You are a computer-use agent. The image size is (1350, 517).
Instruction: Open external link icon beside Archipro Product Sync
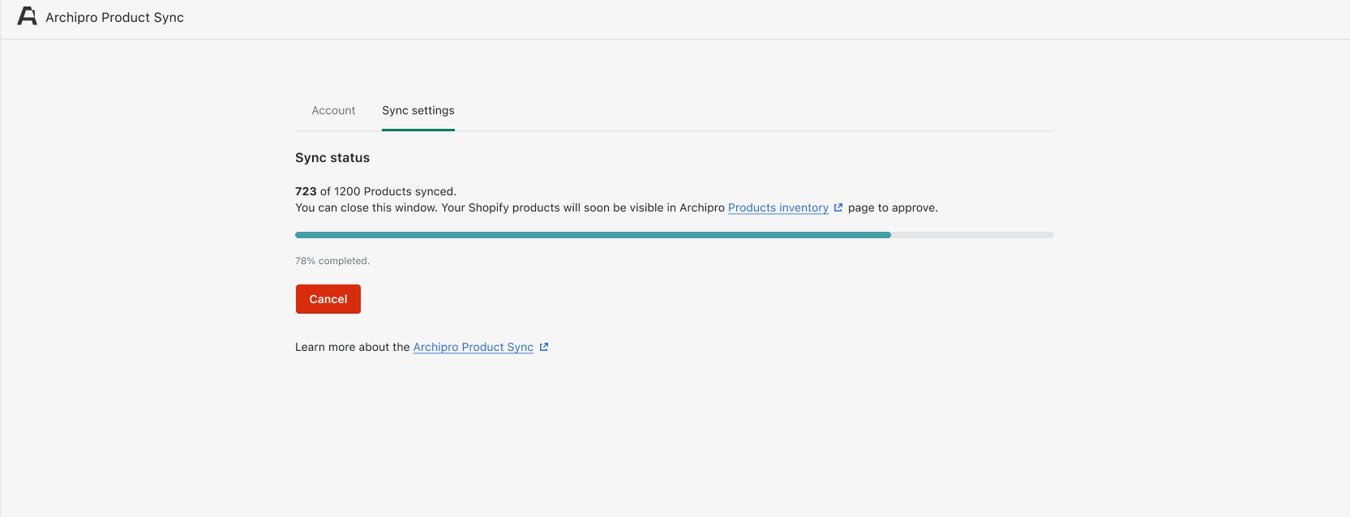544,347
